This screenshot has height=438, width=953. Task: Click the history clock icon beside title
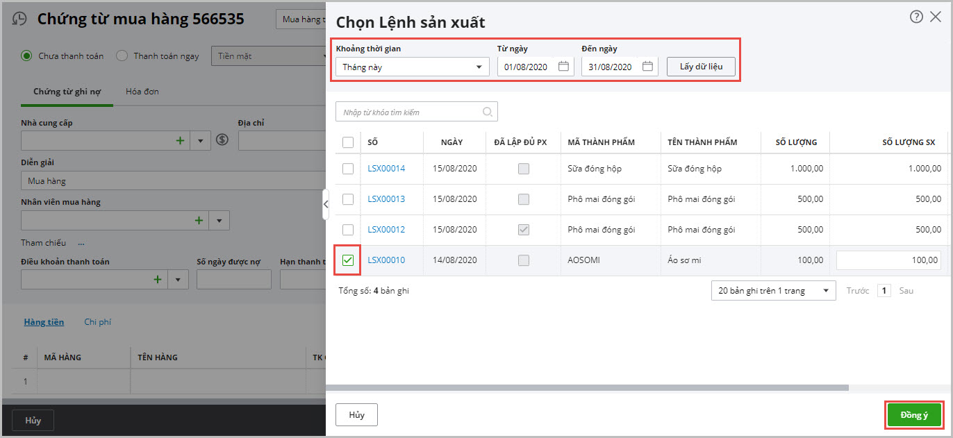pos(20,19)
